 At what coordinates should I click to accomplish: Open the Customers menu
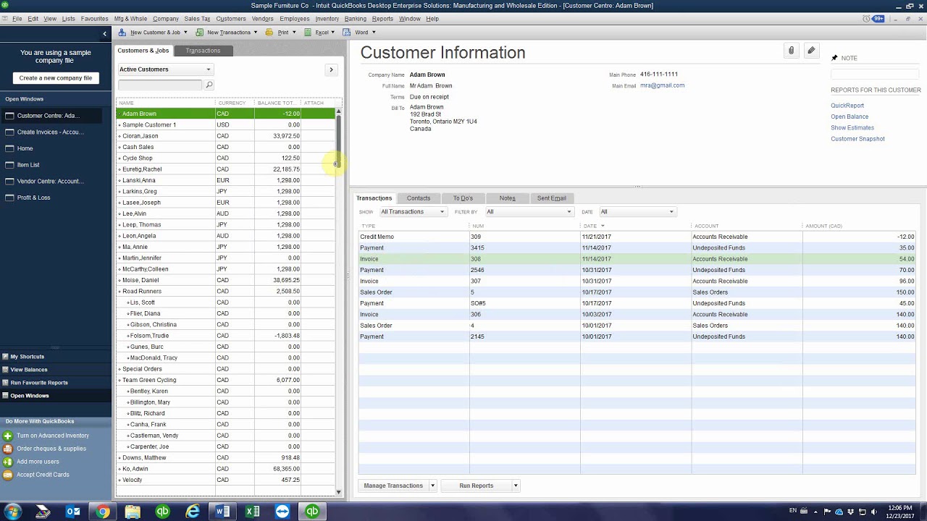[x=231, y=19]
